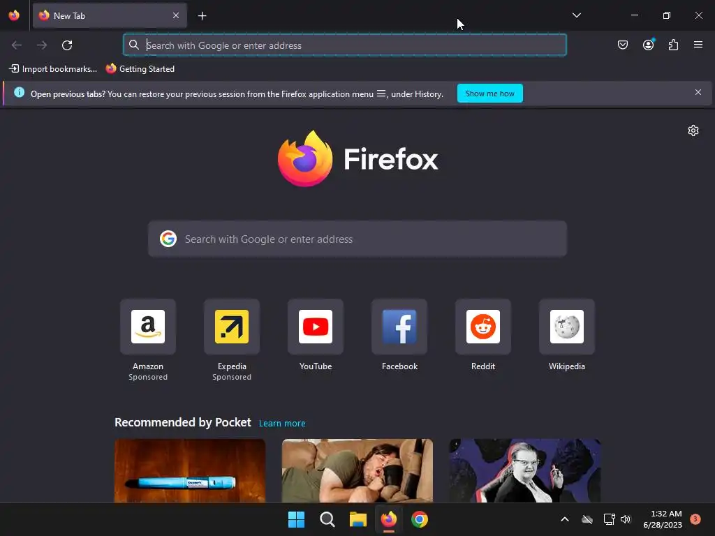This screenshot has height=536, width=715.
Task: Expand the list all tabs chevron
Action: pos(576,15)
